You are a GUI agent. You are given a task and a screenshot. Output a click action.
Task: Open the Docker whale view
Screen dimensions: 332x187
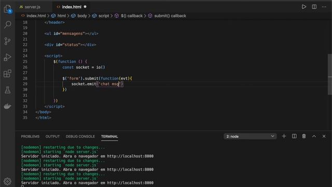[8, 106]
